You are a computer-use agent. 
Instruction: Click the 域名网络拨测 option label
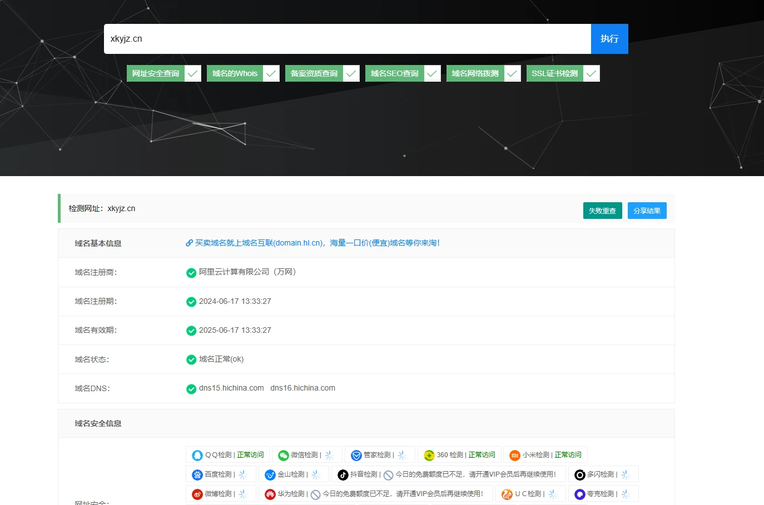[475, 73]
